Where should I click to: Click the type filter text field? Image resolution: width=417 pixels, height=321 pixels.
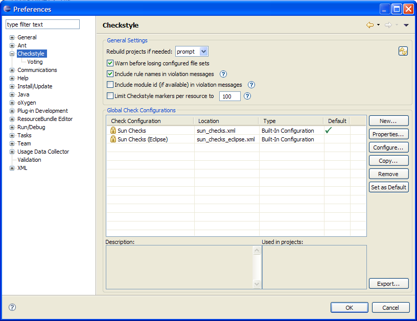pos(42,24)
